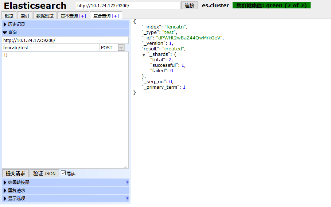This screenshot has width=331, height=207.
Task: Open help for 结果转换器
Action: click(x=127, y=182)
